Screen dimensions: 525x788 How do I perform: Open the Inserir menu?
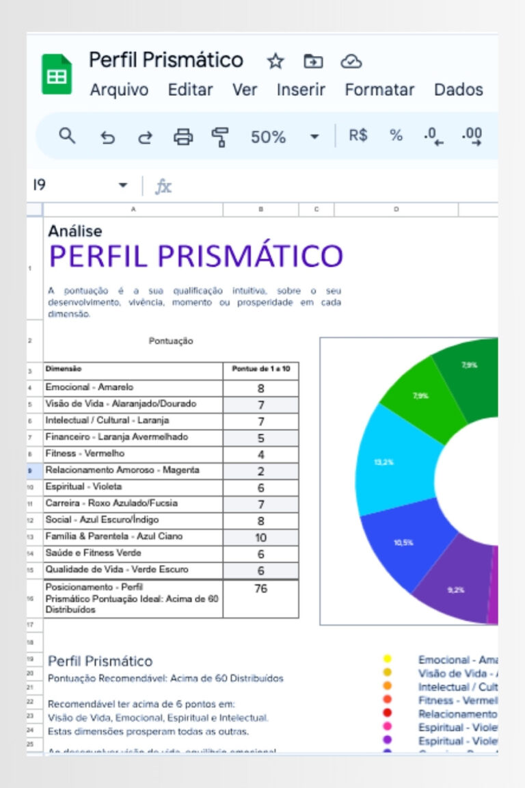pyautogui.click(x=300, y=90)
